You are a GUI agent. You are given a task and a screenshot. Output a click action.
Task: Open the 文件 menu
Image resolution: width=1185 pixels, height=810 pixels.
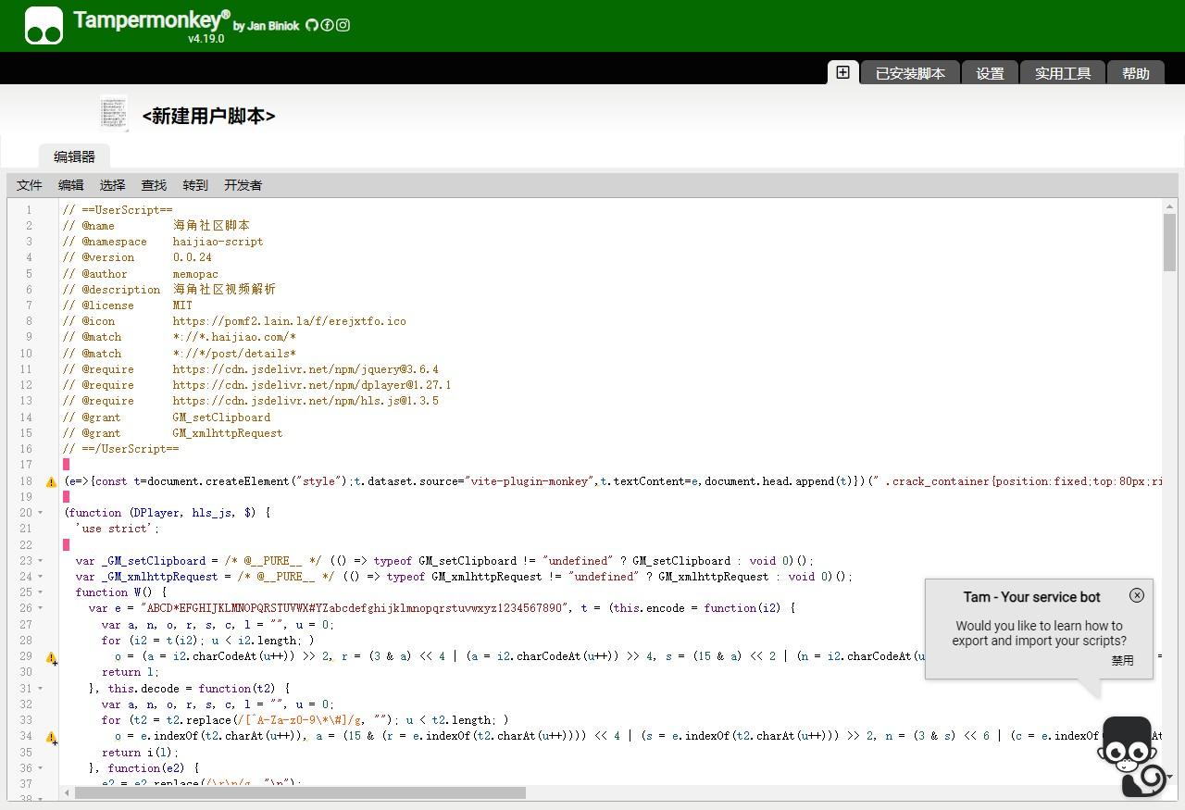30,185
